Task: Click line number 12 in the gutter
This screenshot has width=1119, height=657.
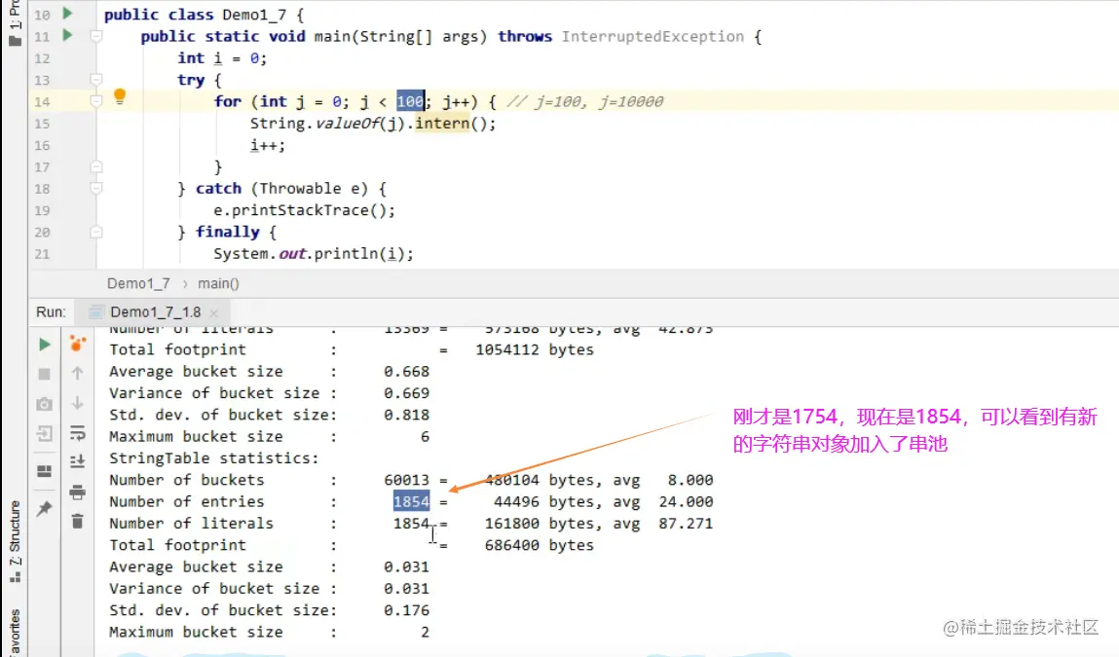Action: 42,58
